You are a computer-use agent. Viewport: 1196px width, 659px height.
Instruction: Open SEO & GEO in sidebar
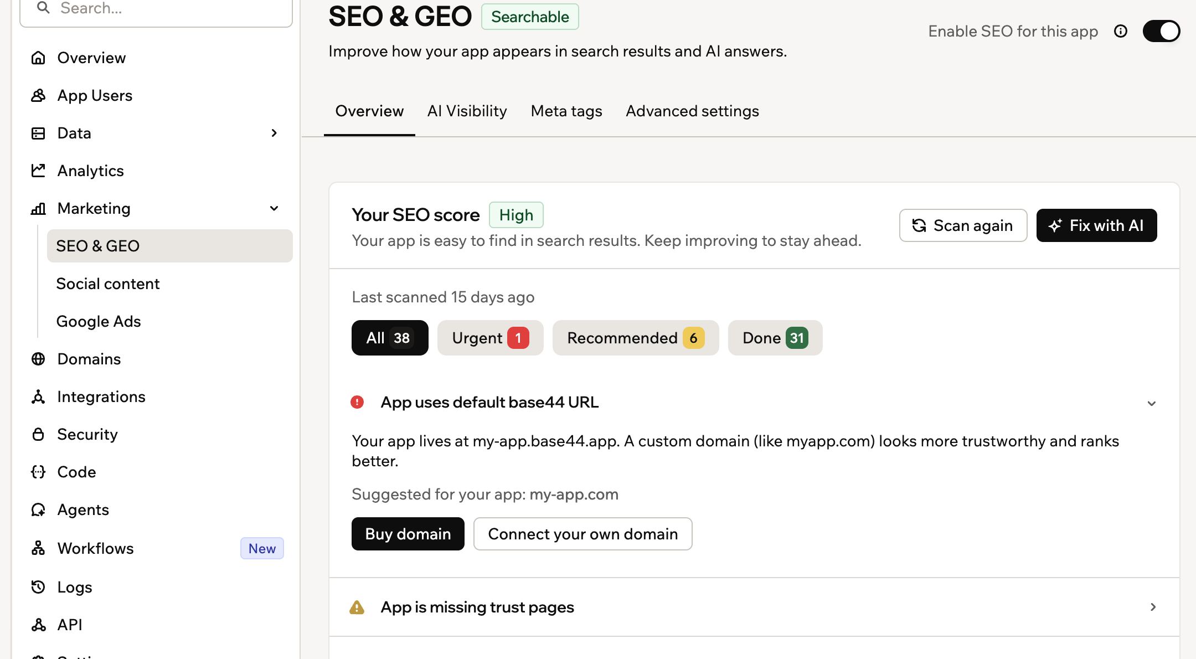pyautogui.click(x=170, y=246)
